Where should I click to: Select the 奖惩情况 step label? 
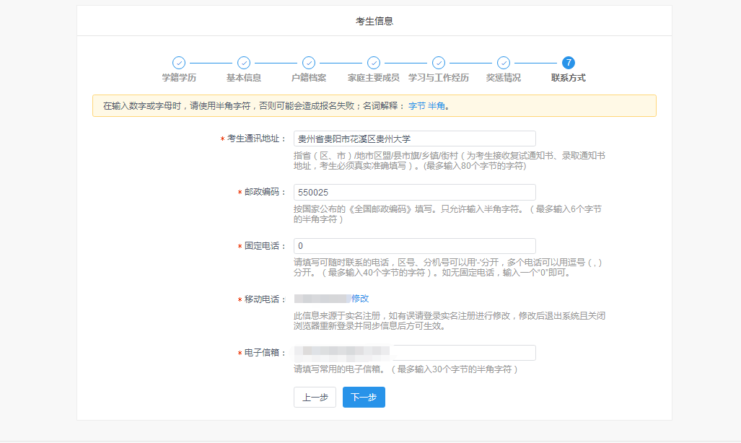point(504,78)
